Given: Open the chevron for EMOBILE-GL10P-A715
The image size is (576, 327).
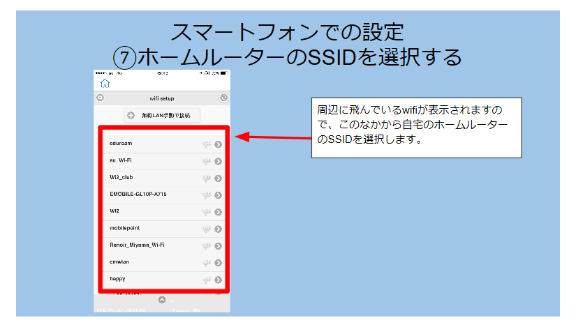Looking at the screenshot, I should (x=219, y=195).
